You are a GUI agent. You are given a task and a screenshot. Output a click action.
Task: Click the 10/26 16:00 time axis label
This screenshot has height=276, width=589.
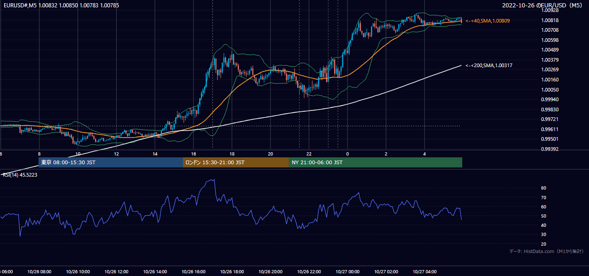194,272
